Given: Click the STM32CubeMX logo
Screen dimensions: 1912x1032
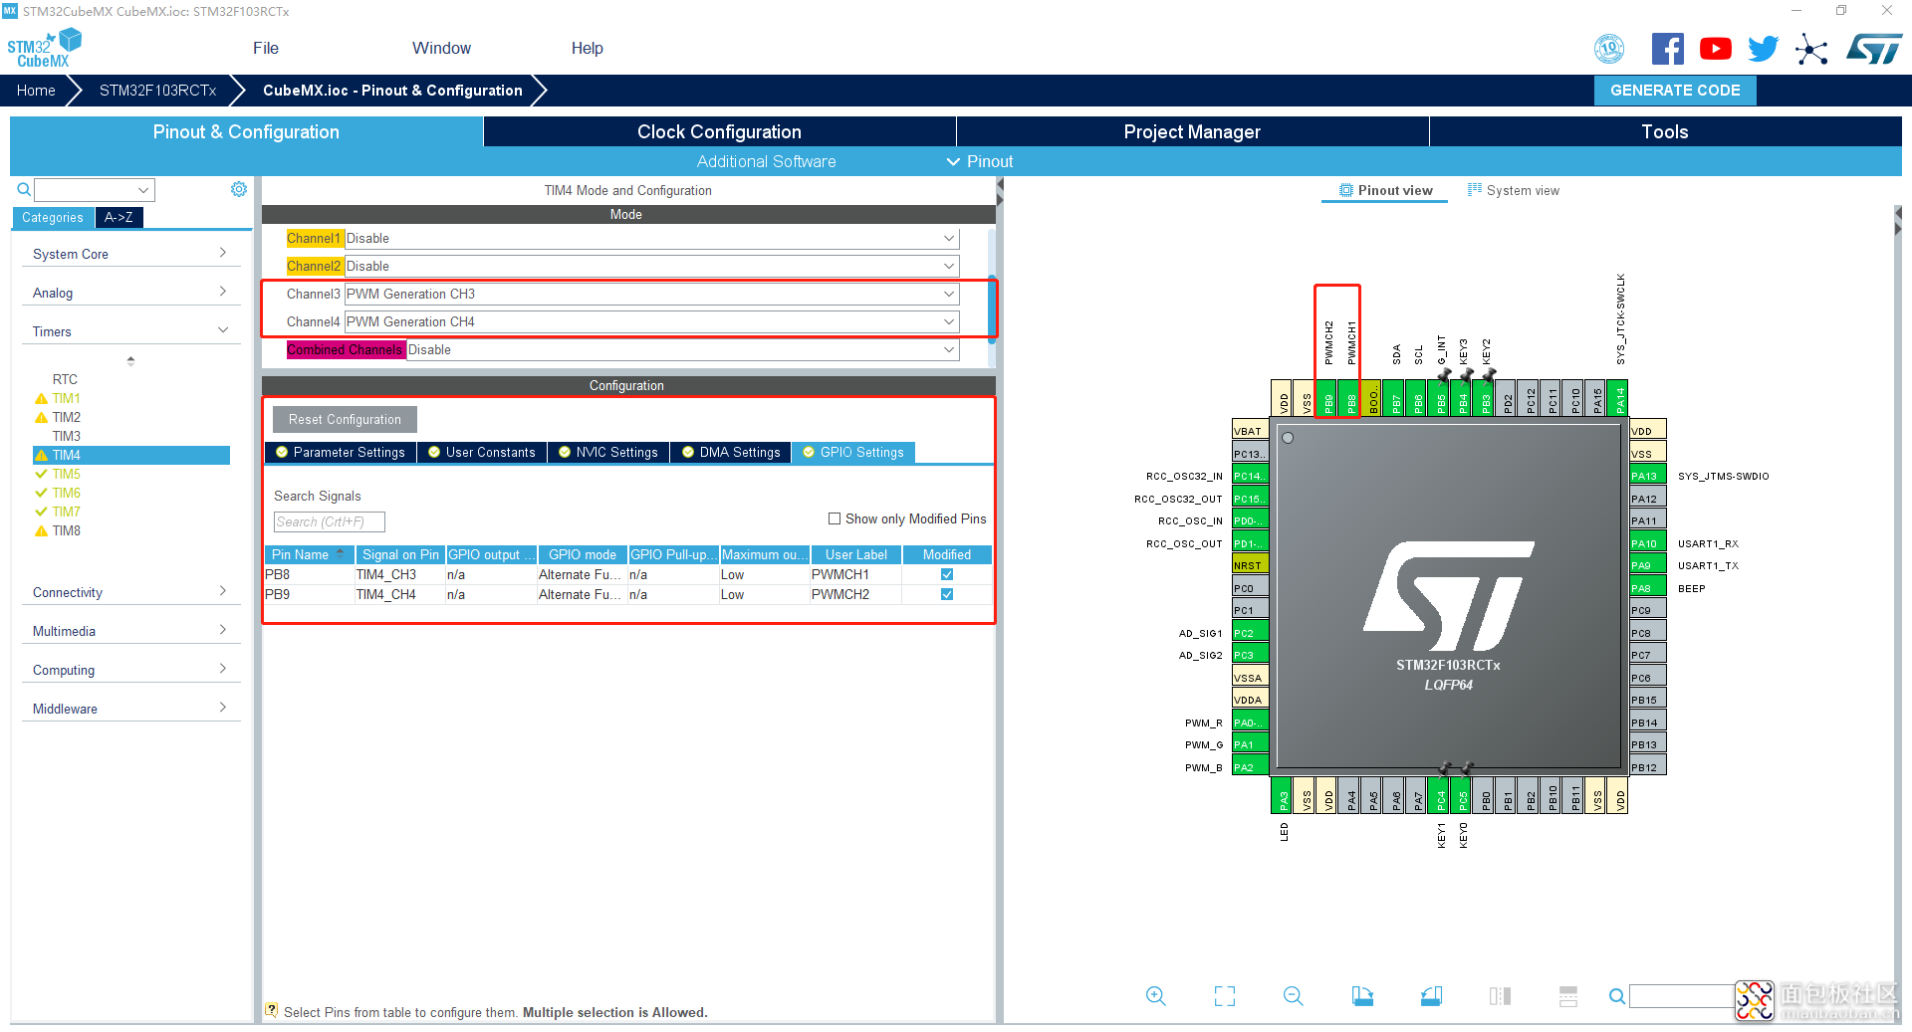Looking at the screenshot, I should pos(44,49).
